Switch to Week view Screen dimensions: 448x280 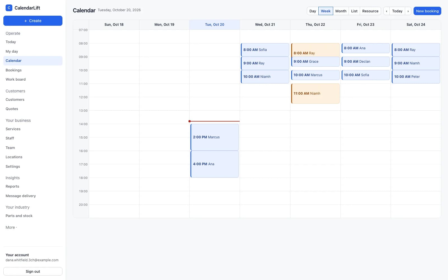coord(326,11)
